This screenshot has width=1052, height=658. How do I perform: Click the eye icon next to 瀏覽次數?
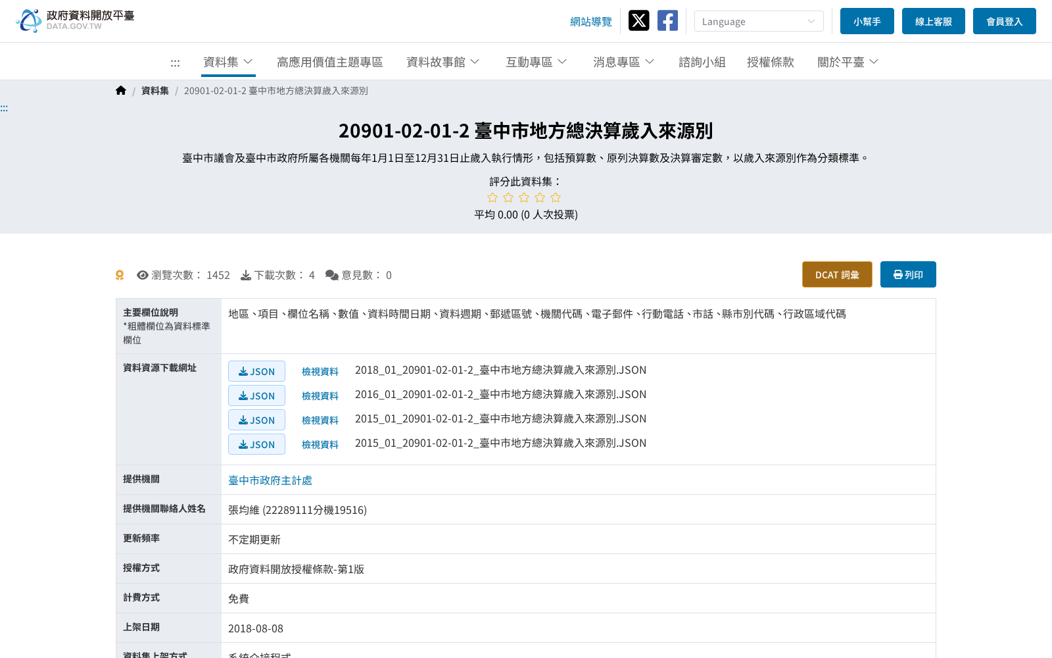(143, 275)
